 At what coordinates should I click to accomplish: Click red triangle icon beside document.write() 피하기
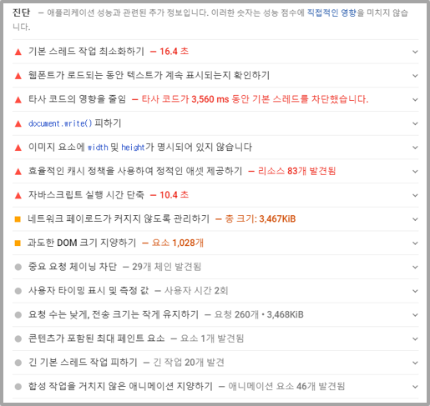coord(18,123)
